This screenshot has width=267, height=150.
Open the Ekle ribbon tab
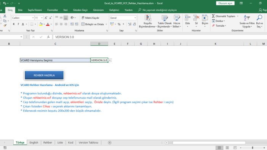20,10
